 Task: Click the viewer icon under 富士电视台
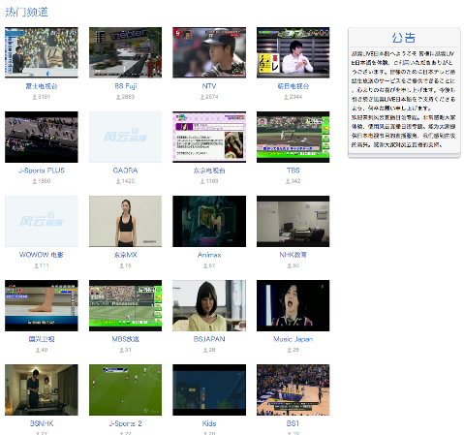pyautogui.click(x=34, y=97)
